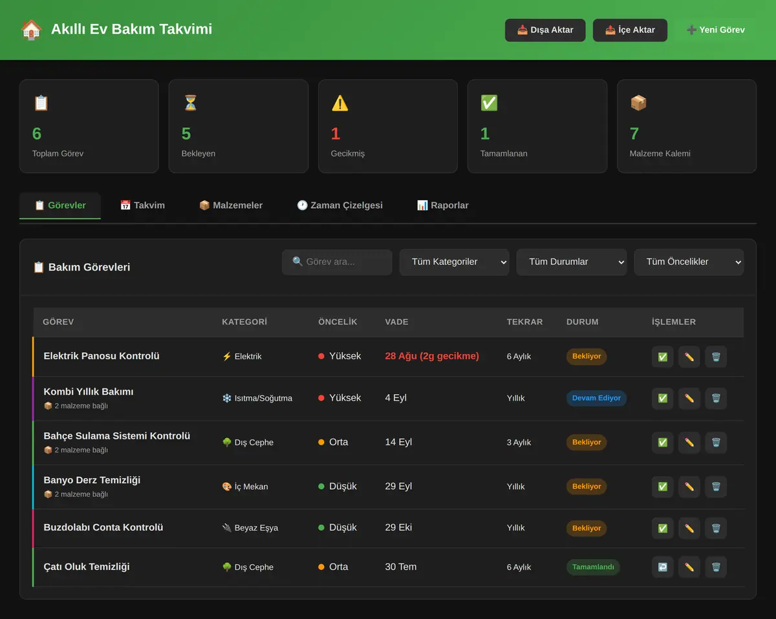
Task: Delete the Elektrik Panosu Kontrolü task
Action: [716, 357]
